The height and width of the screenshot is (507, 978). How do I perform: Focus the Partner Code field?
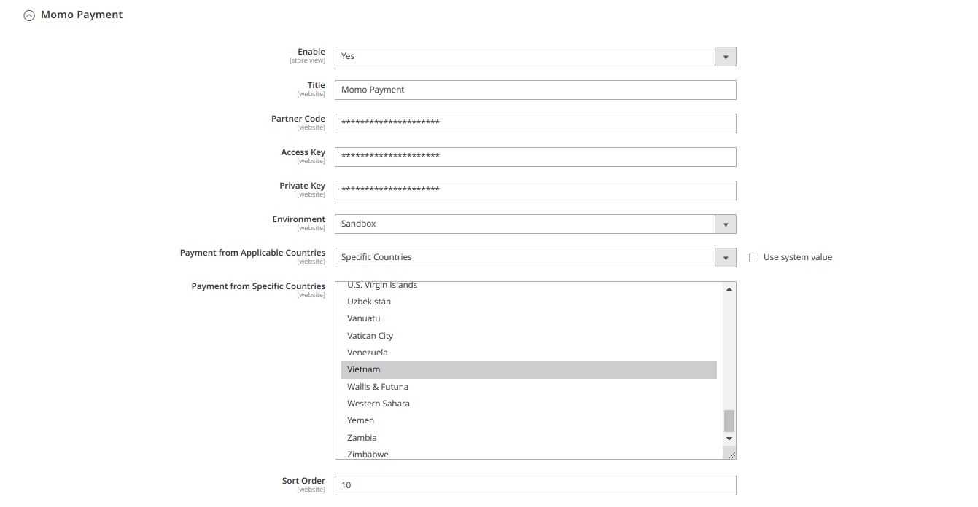[535, 123]
